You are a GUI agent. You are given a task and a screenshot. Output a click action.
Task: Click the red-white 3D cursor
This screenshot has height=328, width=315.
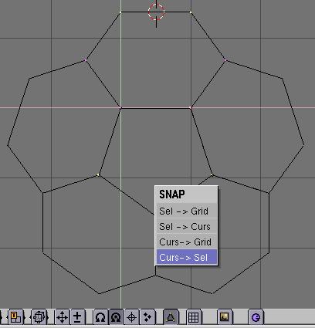[156, 12]
